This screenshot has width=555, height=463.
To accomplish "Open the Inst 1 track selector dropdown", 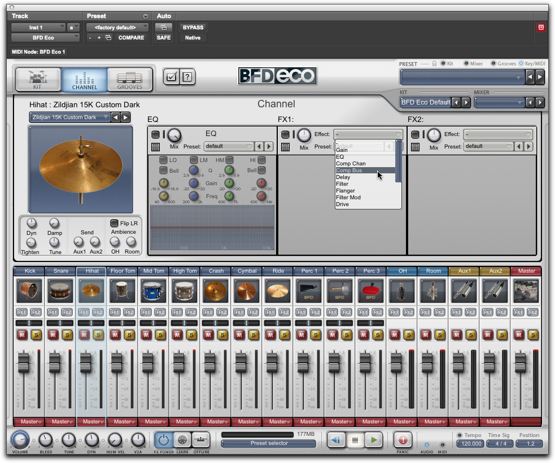I will 38,27.
